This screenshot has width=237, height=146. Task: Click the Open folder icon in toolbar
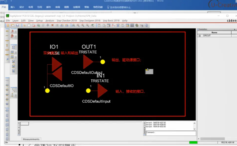tap(13, 25)
